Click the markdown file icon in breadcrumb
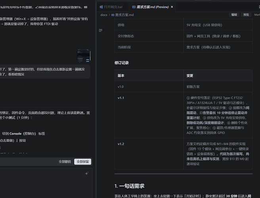This screenshot has width=260, height=198. click(113, 15)
